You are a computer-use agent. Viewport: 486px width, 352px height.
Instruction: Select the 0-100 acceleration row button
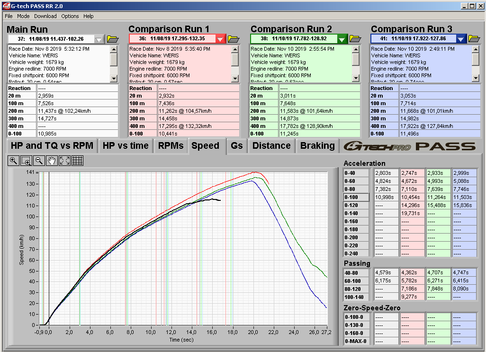click(x=356, y=197)
